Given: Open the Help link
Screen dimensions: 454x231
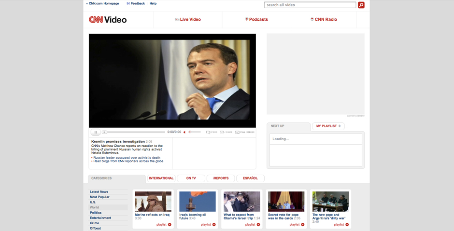Looking at the screenshot, I should coord(153,3).
